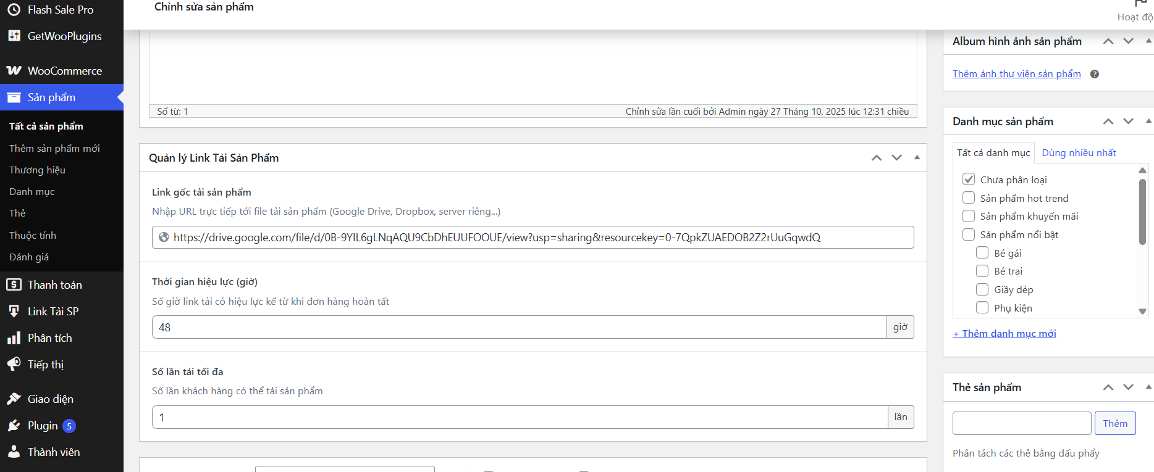This screenshot has width=1154, height=472.
Task: Open the Thanh toán payments icon
Action: click(x=14, y=285)
